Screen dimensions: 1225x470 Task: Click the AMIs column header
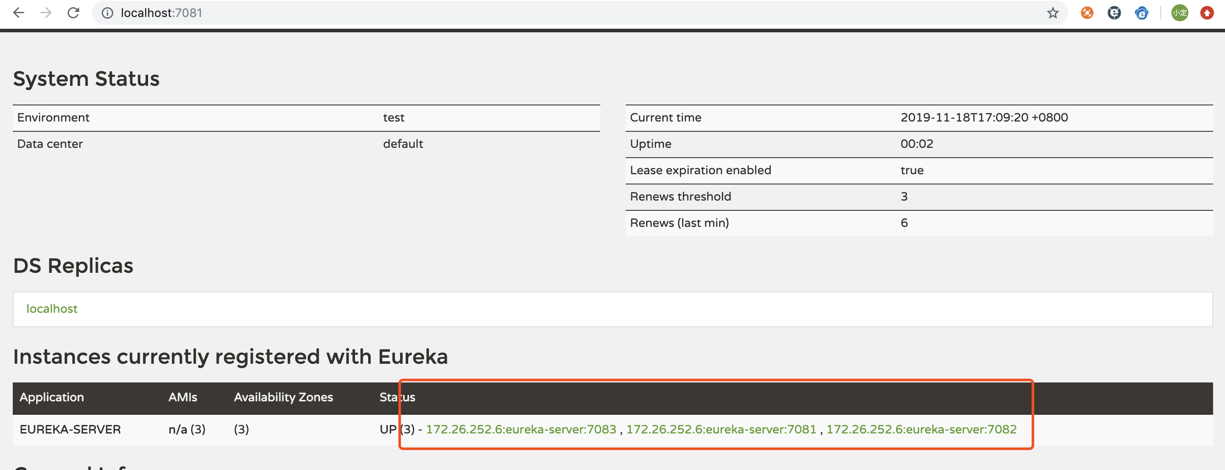[x=183, y=397]
